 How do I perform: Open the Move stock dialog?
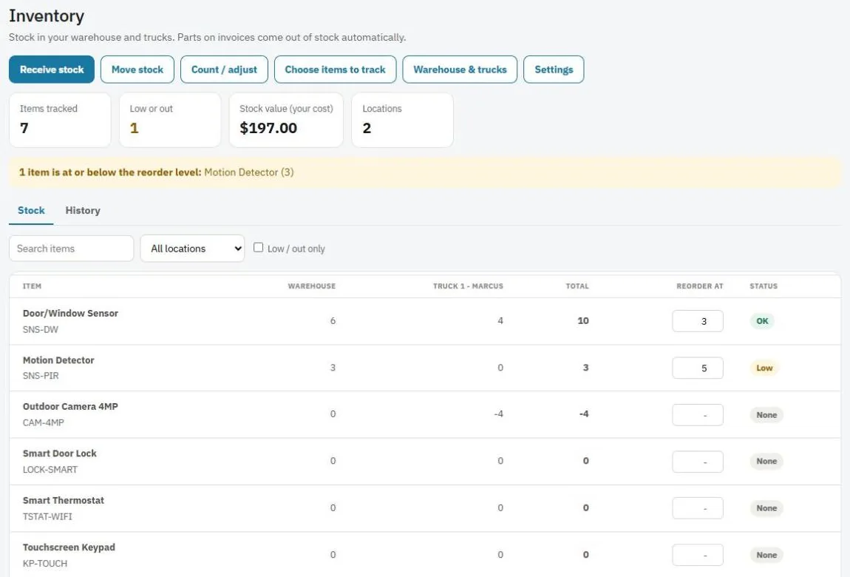137,70
